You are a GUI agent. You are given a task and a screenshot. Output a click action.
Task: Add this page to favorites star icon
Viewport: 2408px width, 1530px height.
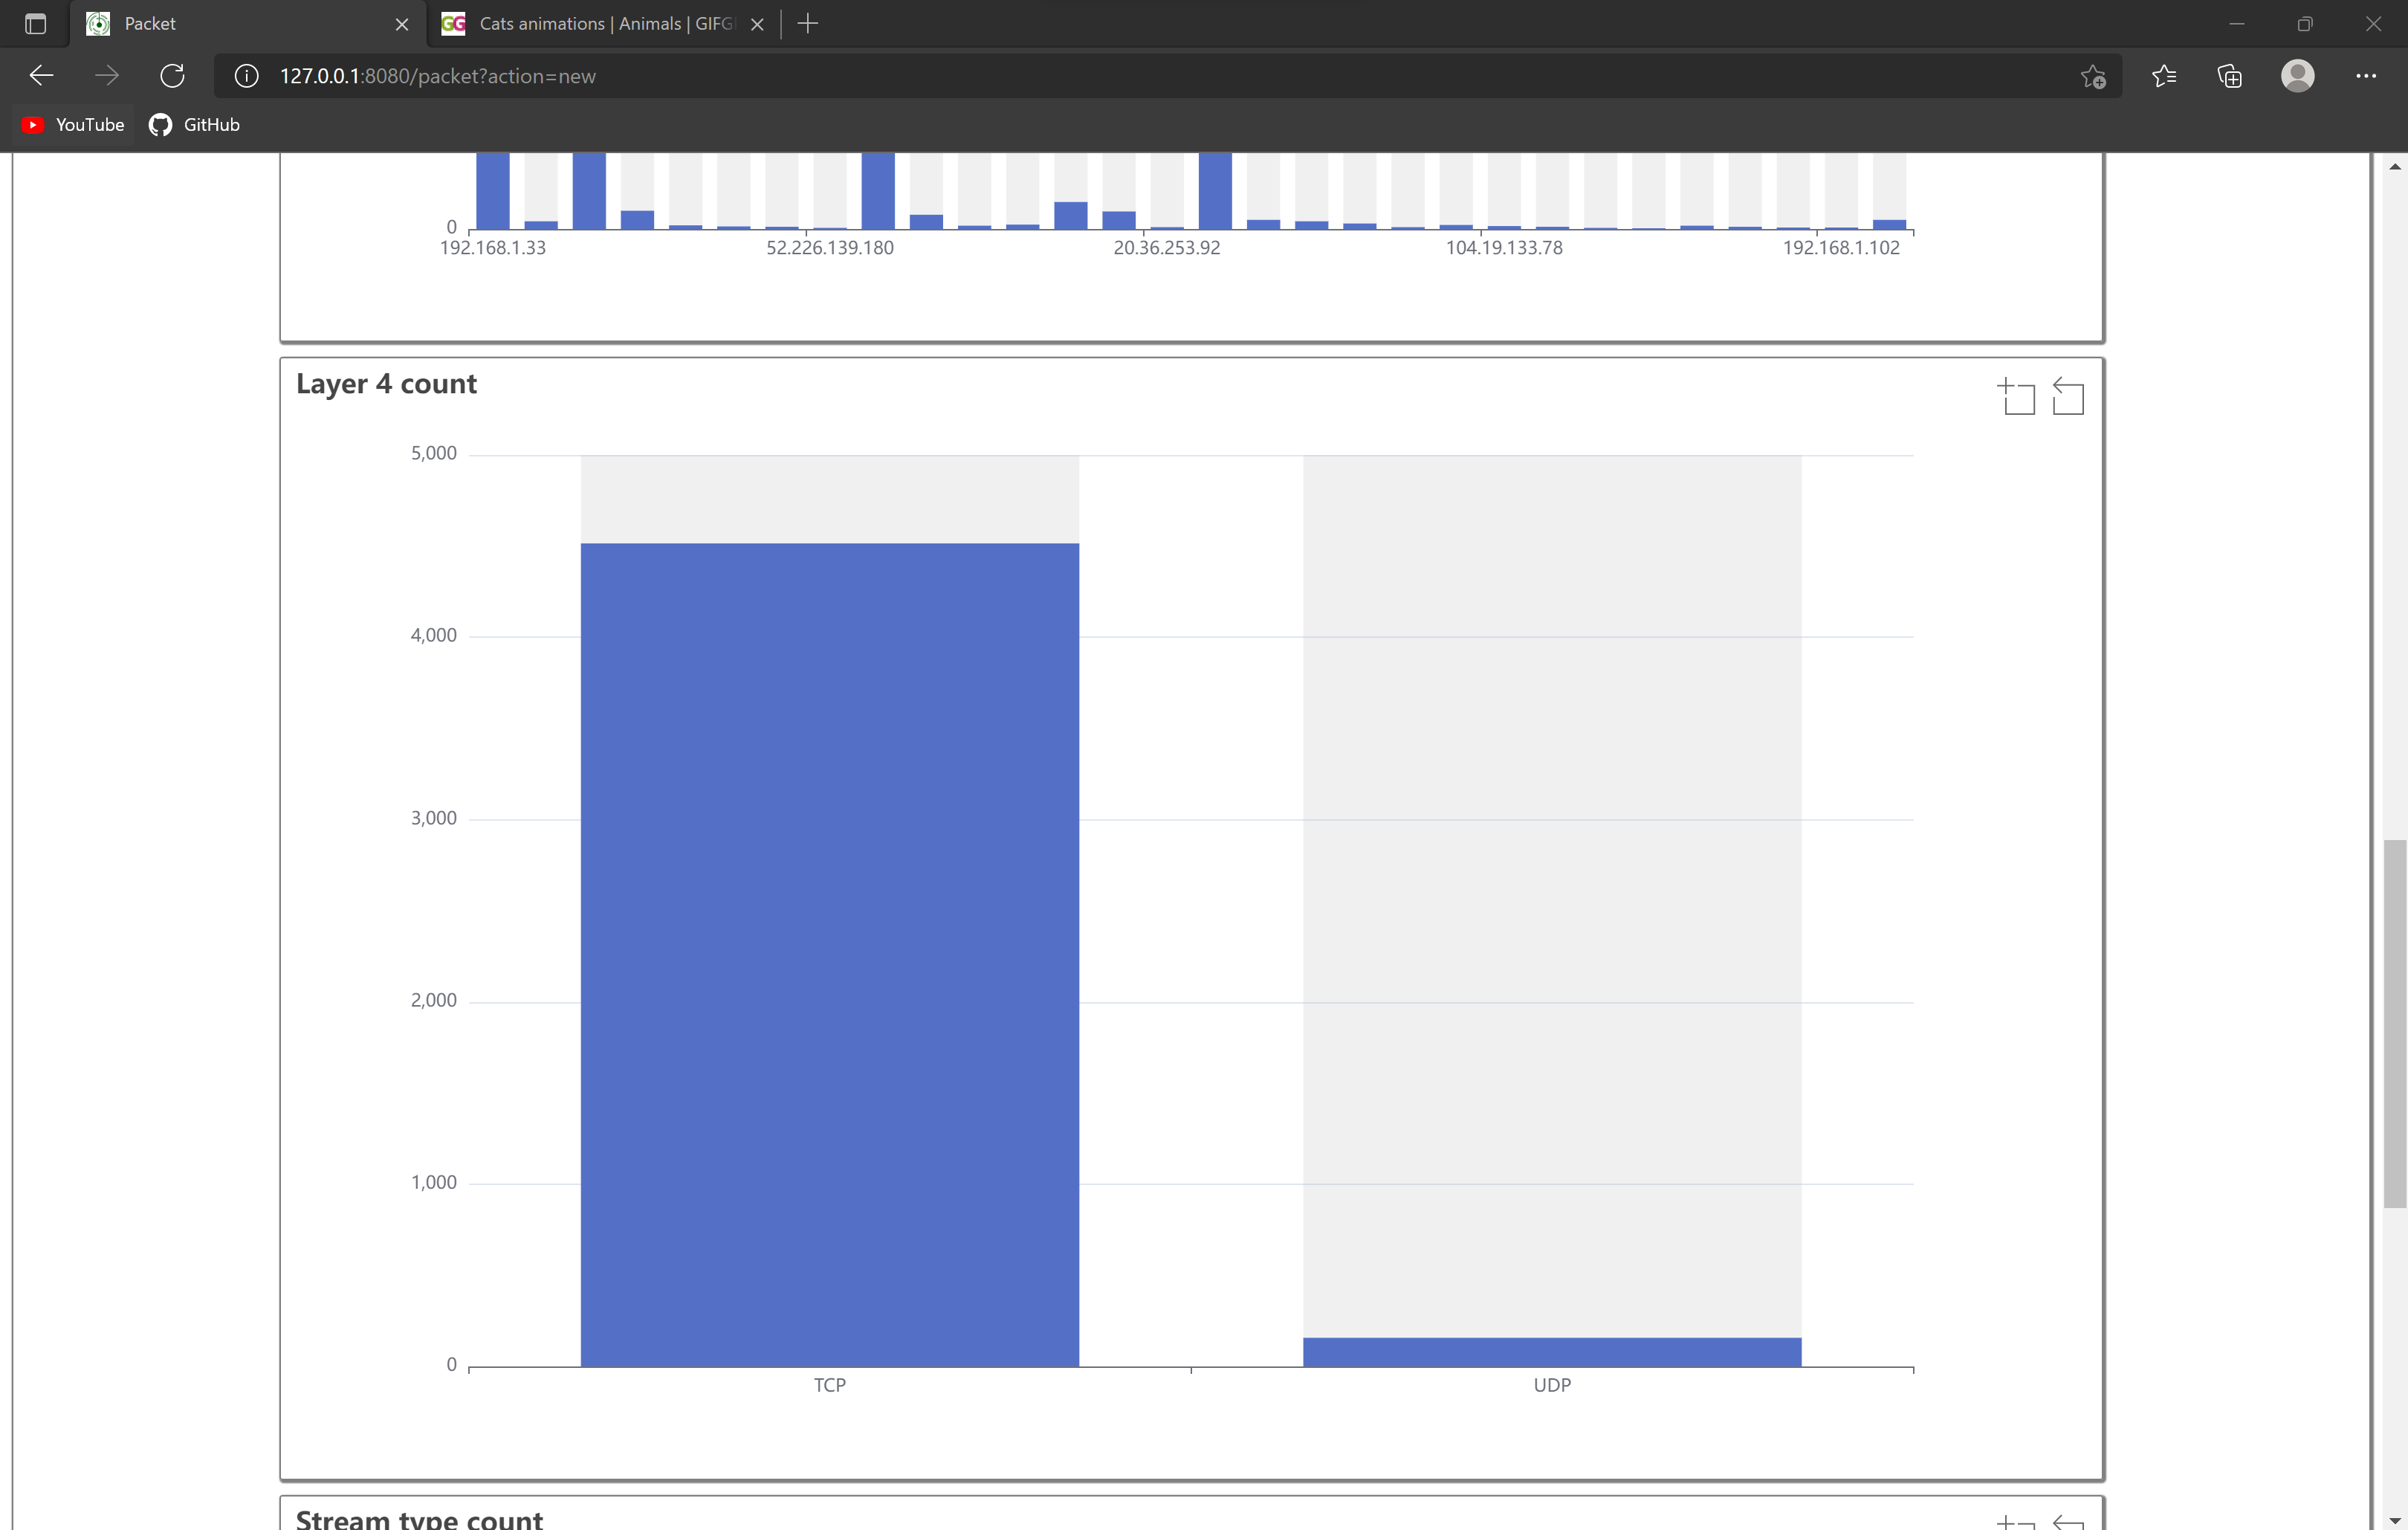click(2093, 76)
